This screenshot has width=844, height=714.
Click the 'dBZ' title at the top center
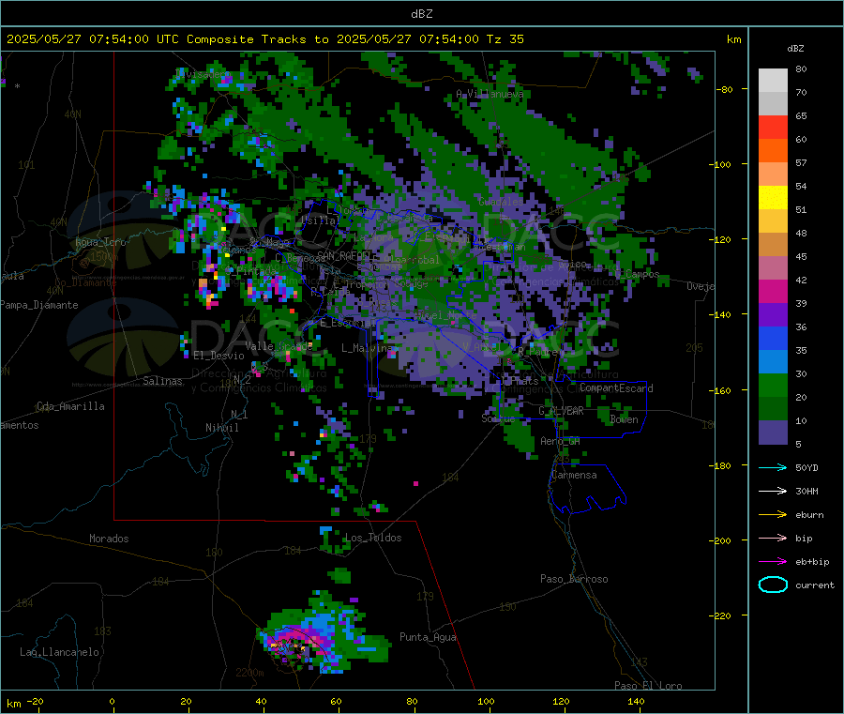(421, 14)
